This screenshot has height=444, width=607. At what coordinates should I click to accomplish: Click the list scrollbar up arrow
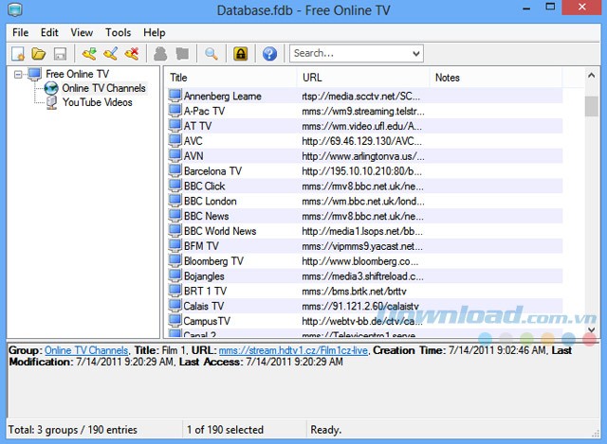591,76
